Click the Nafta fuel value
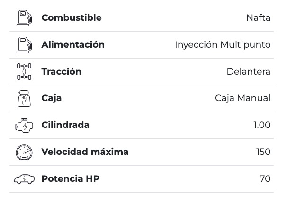 [258, 18]
